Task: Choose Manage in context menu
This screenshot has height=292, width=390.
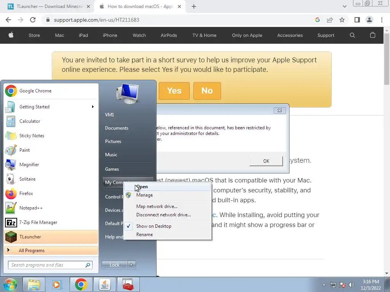Action: (x=168, y=195)
